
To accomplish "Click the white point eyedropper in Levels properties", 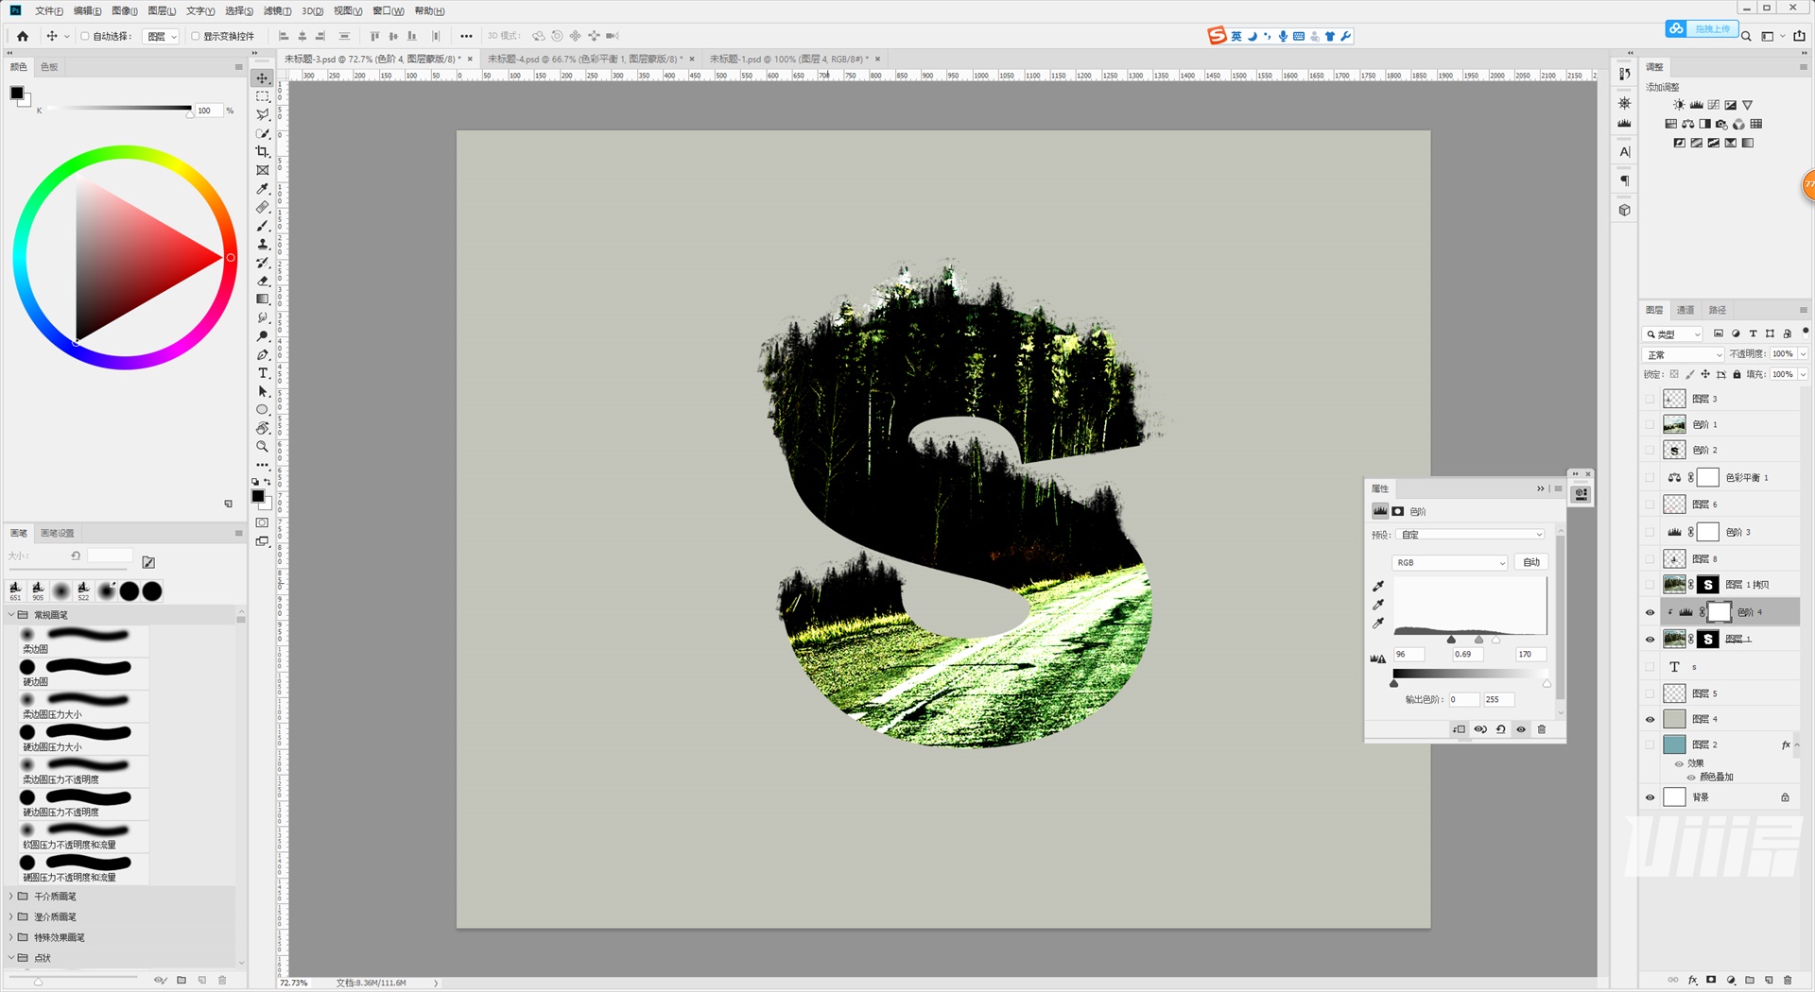I will point(1378,624).
